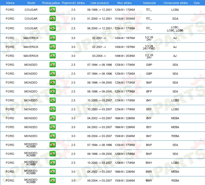Select the B5Y cell in the LCBD row
This screenshot has width=205, height=185.
(149, 109)
